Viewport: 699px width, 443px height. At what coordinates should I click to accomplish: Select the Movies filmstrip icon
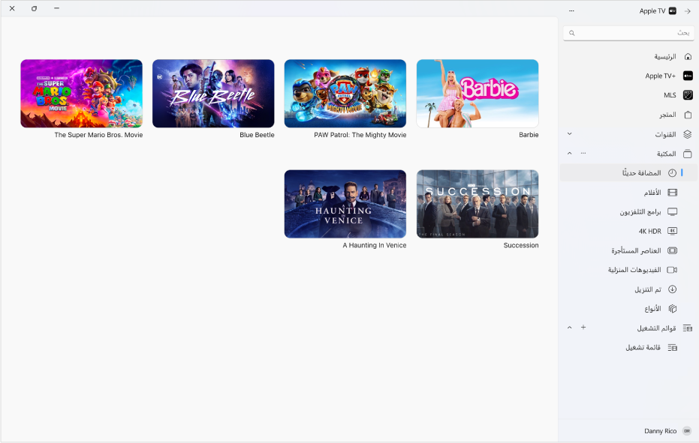(672, 193)
